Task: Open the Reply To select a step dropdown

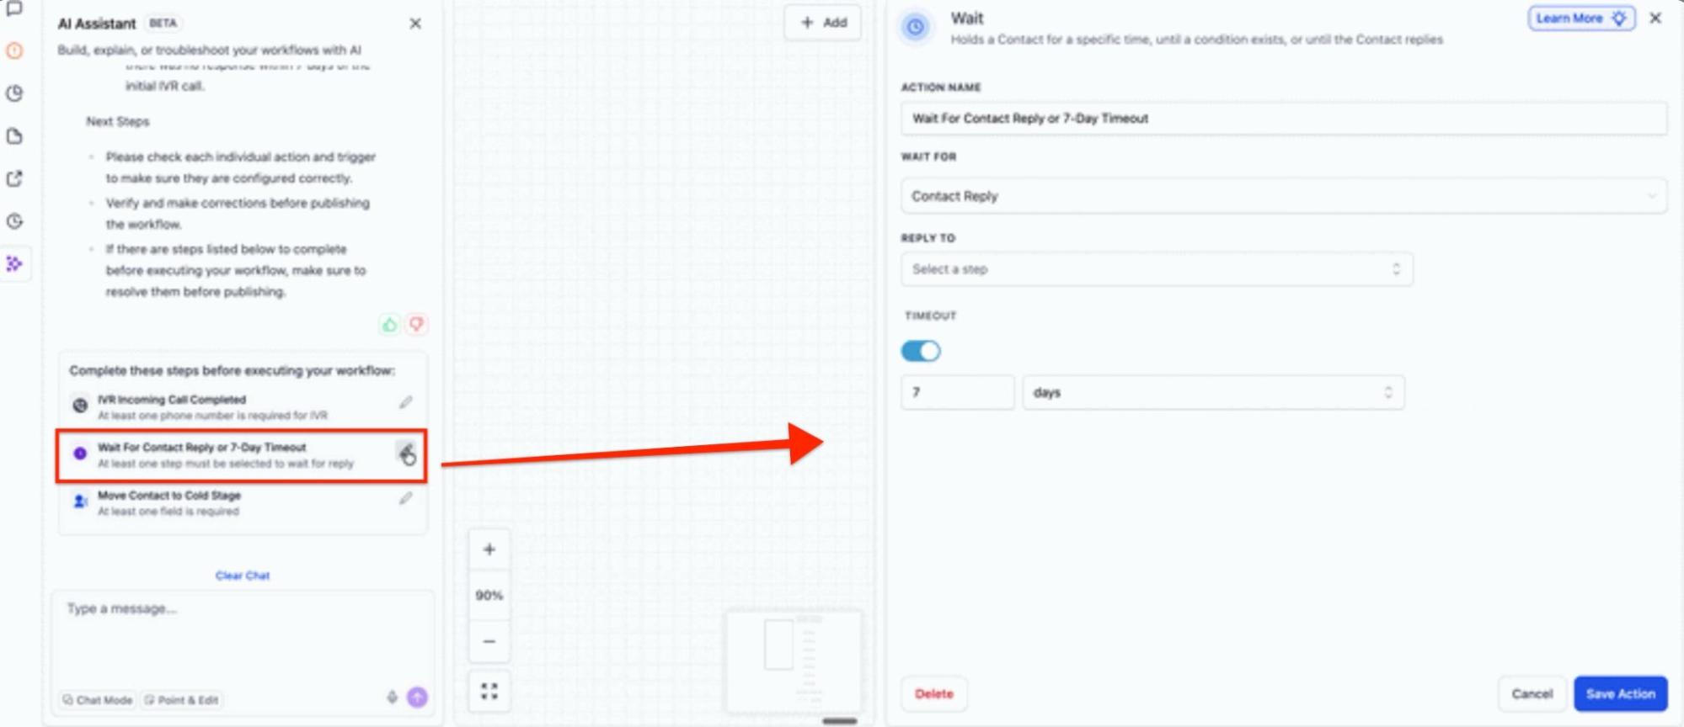Action: (x=1157, y=269)
